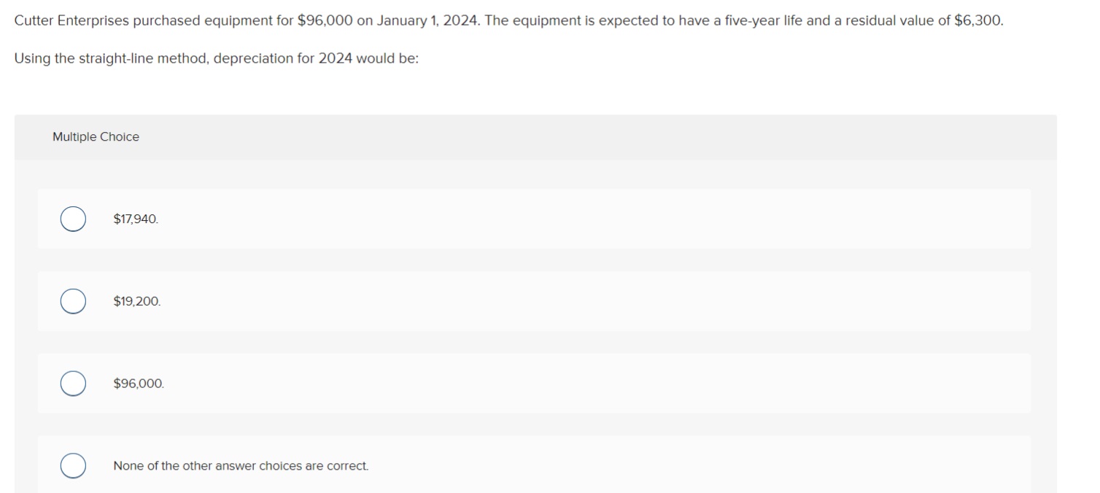Click the circle next to $96,000
The image size is (1100, 493).
point(72,383)
